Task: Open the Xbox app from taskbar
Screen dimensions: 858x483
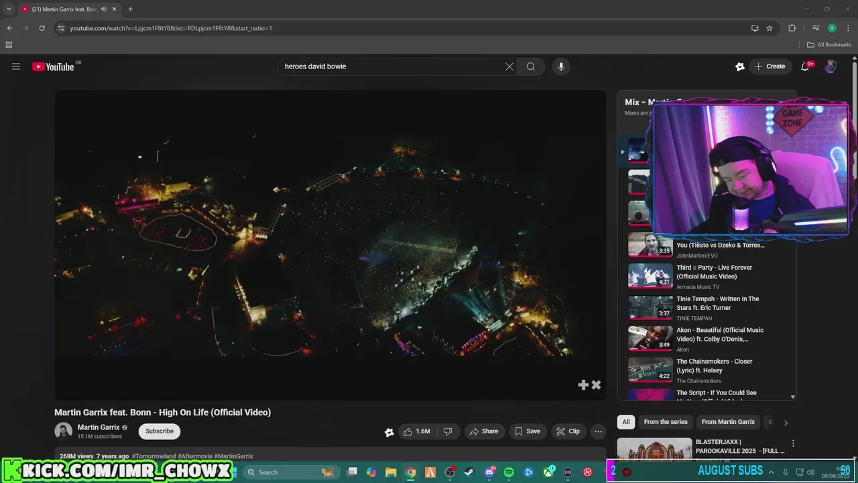Action: [548, 472]
